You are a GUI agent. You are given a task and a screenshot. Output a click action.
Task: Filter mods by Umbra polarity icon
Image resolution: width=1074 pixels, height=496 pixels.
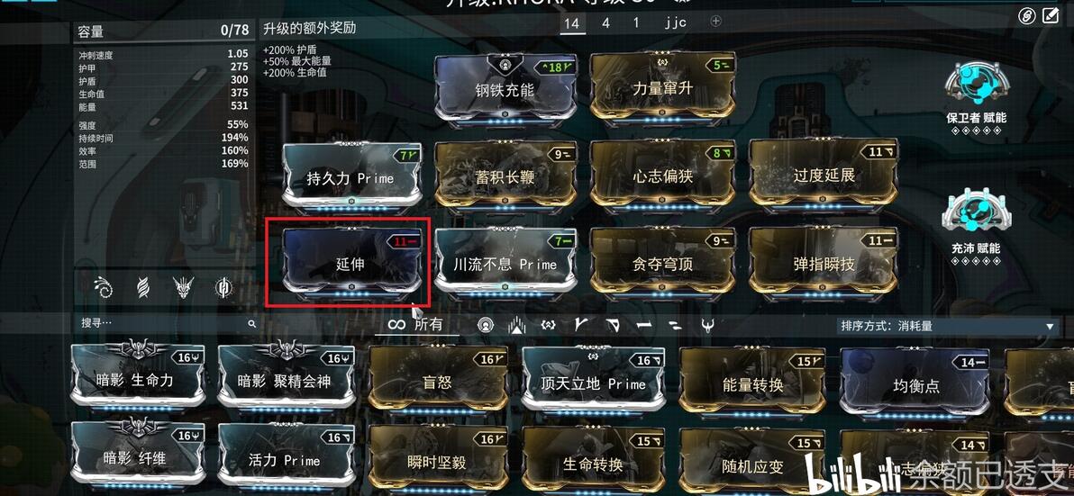707,326
